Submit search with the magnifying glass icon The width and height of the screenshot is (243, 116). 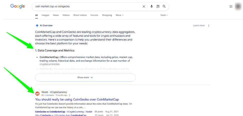point(164,6)
